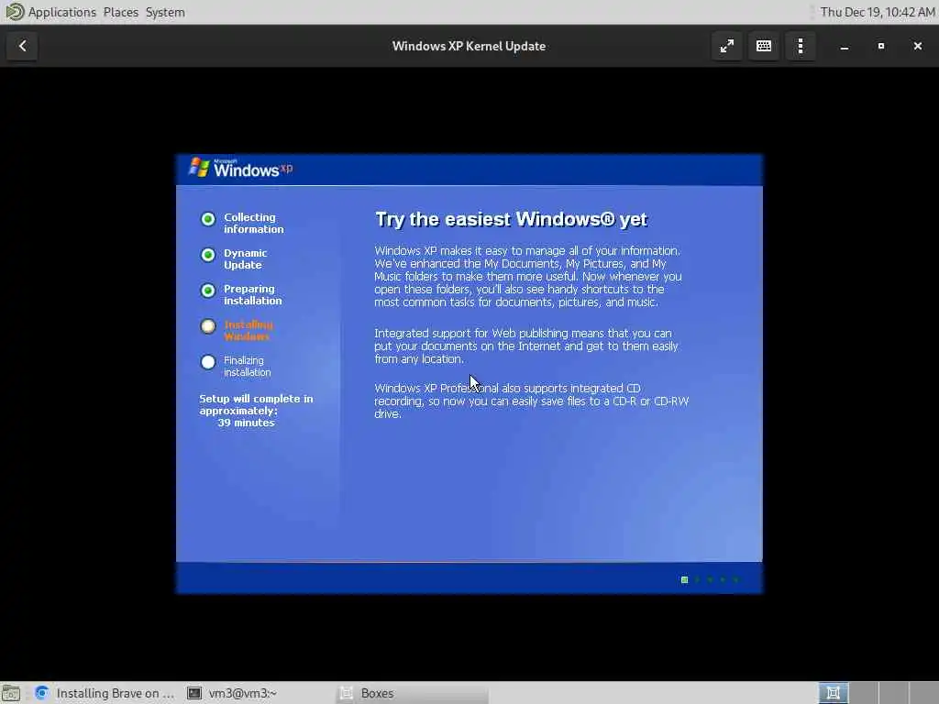Click the Finalizing installation step indicator
Screen dimensions: 939x704
point(208,362)
